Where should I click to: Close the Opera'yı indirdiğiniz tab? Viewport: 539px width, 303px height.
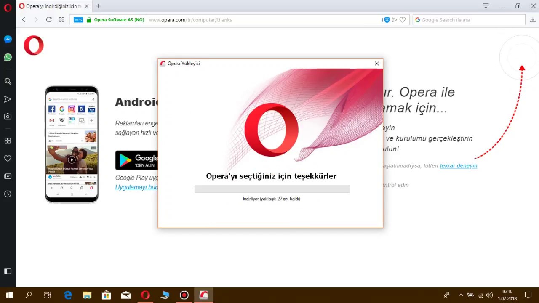point(87,6)
